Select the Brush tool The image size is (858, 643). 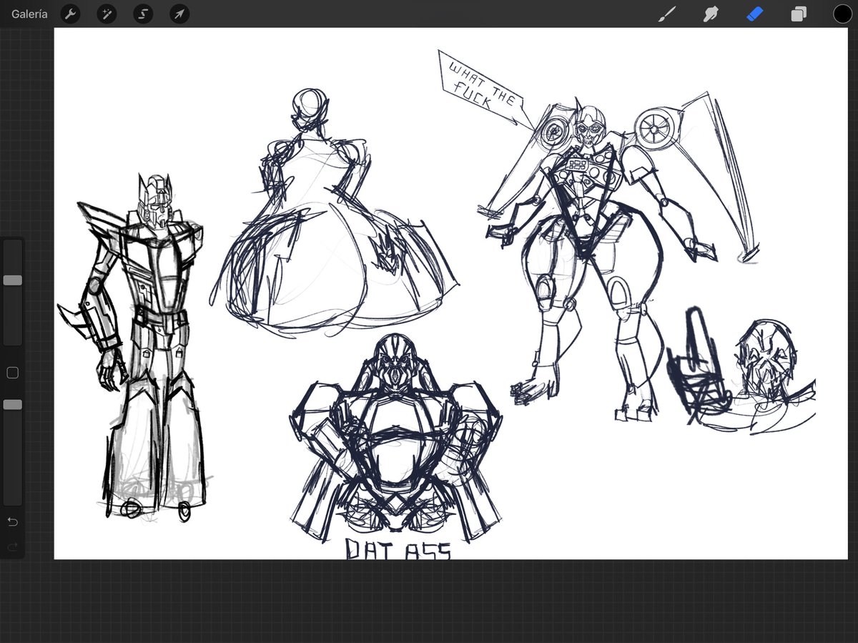click(666, 14)
